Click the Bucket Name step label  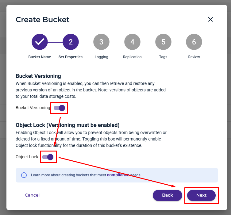coord(40,57)
